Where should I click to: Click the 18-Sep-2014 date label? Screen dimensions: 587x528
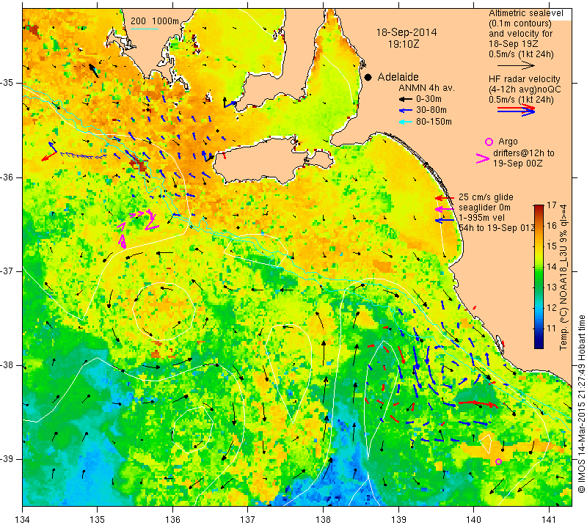pyautogui.click(x=406, y=32)
